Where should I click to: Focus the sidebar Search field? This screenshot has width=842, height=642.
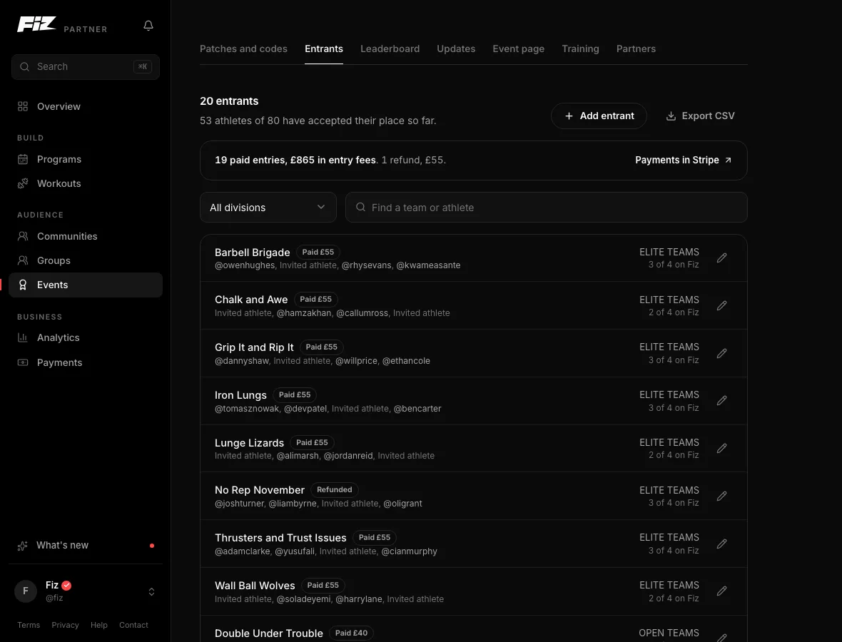point(86,66)
